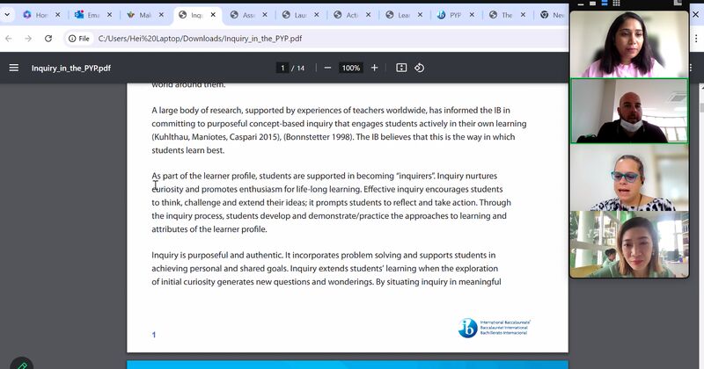704x369 pixels.
Task: Open the tab search dropdown arrow
Action: (7, 15)
